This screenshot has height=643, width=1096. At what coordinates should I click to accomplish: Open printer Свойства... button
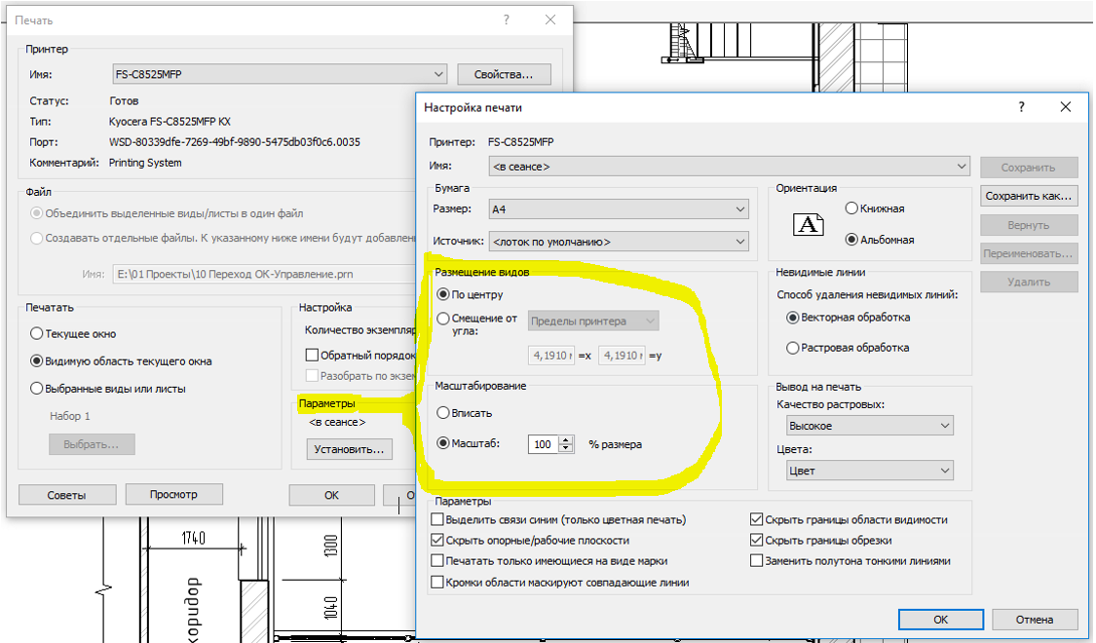tap(504, 74)
